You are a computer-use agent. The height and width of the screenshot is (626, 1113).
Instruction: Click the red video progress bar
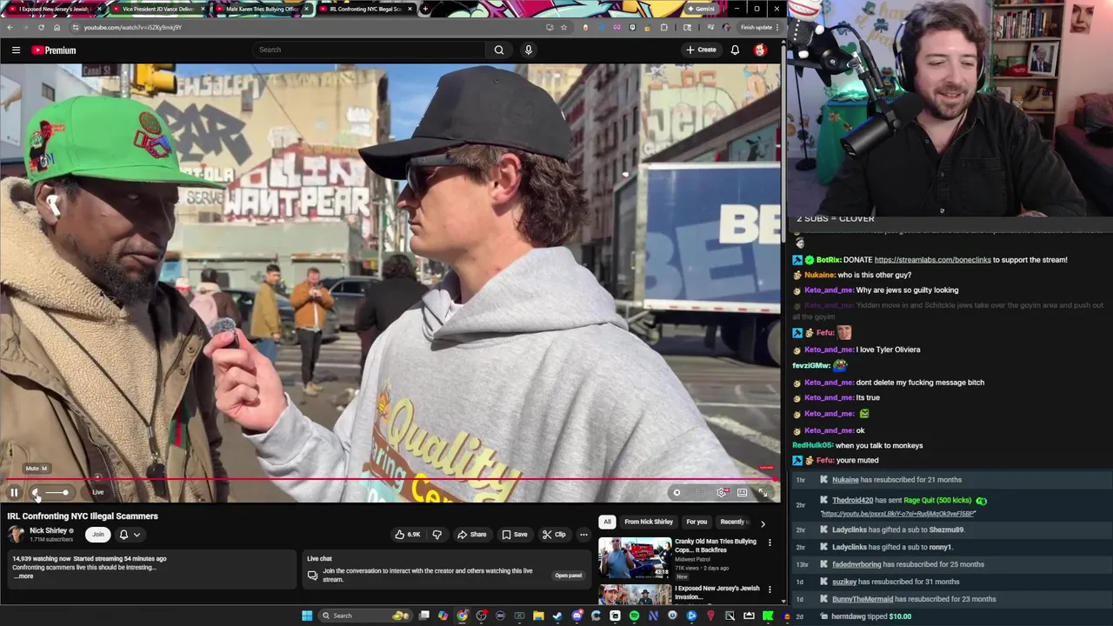(390, 478)
